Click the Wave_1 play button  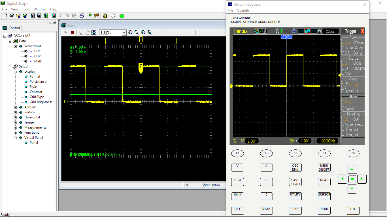pos(66,32)
